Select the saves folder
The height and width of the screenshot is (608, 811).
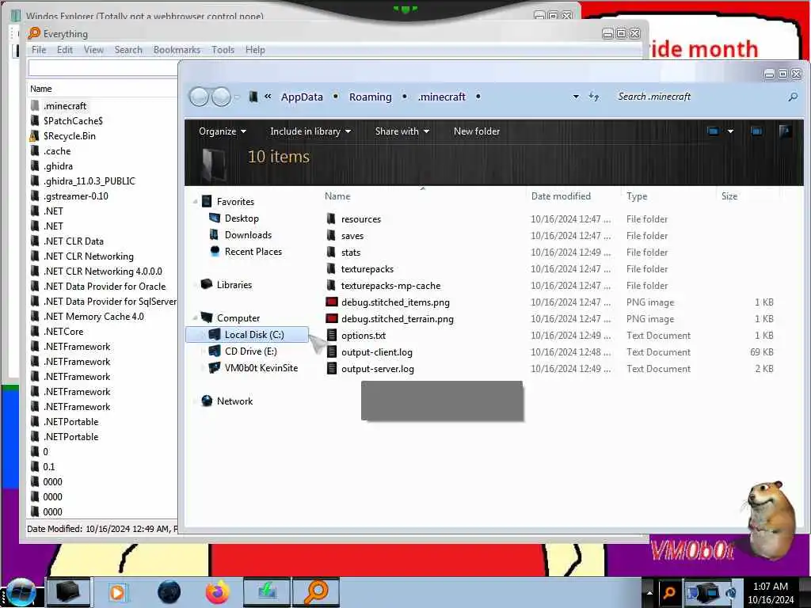tap(352, 236)
